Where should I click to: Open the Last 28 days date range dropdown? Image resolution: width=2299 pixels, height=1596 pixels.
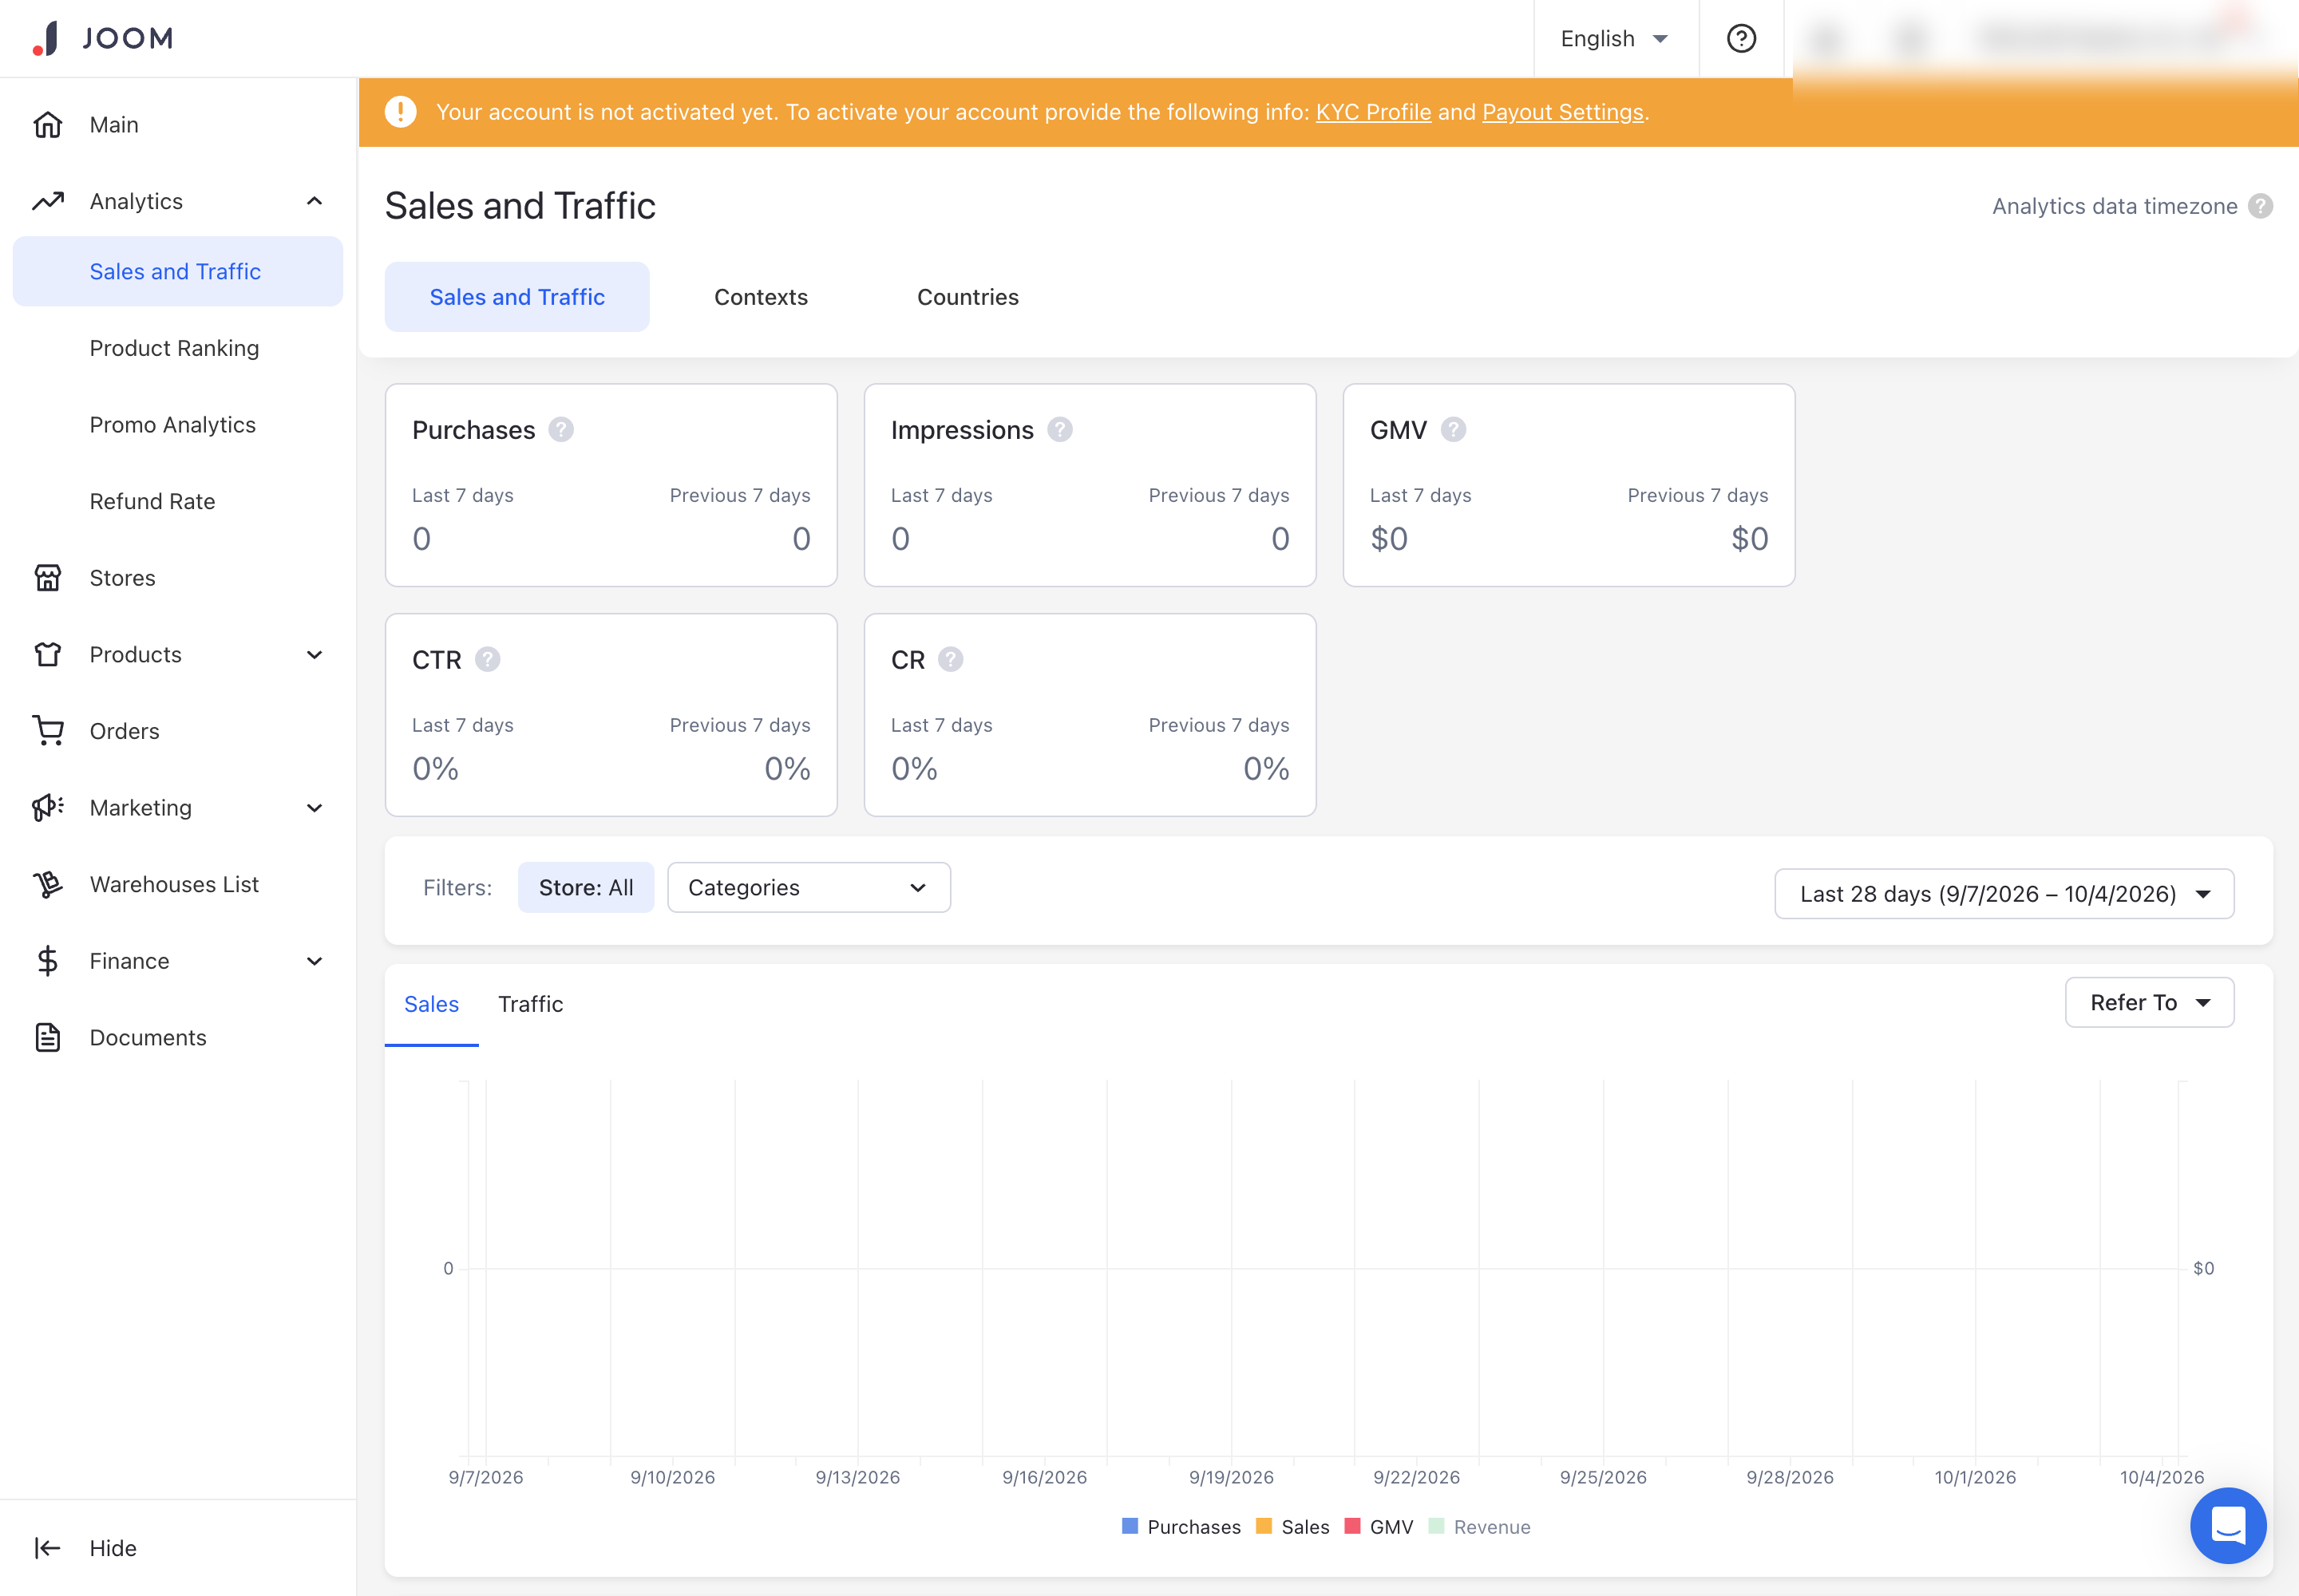pyautogui.click(x=2004, y=894)
